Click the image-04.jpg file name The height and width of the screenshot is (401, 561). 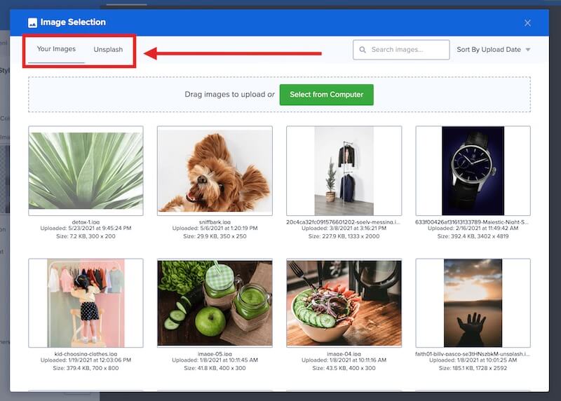click(x=344, y=354)
